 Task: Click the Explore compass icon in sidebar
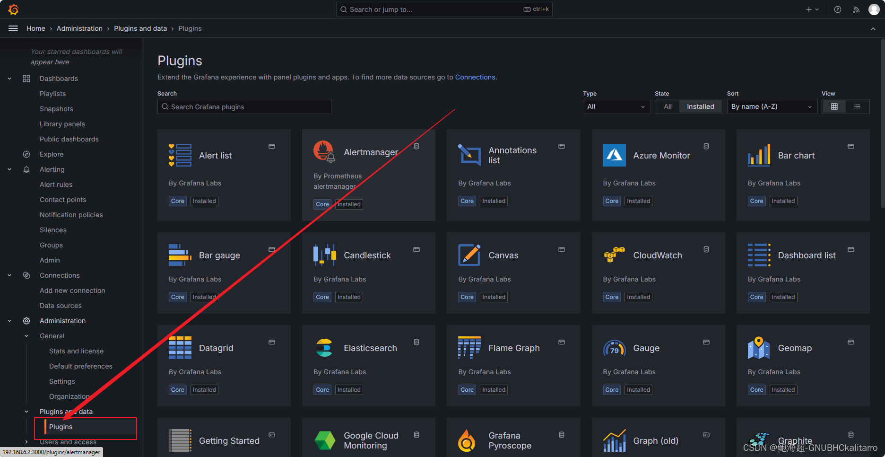click(26, 154)
